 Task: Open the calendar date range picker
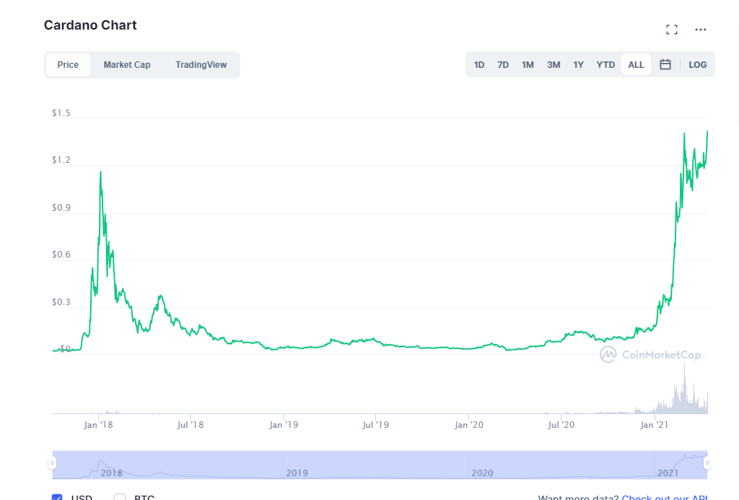(x=665, y=64)
